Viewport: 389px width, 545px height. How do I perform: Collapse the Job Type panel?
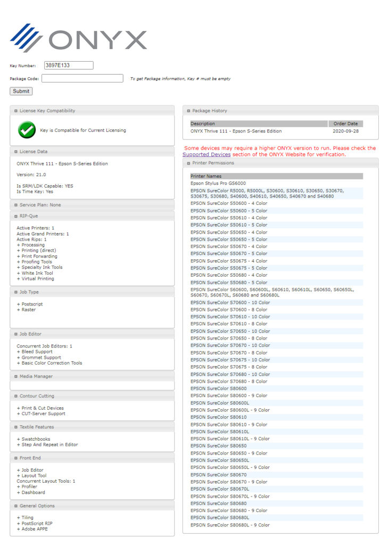(15, 292)
